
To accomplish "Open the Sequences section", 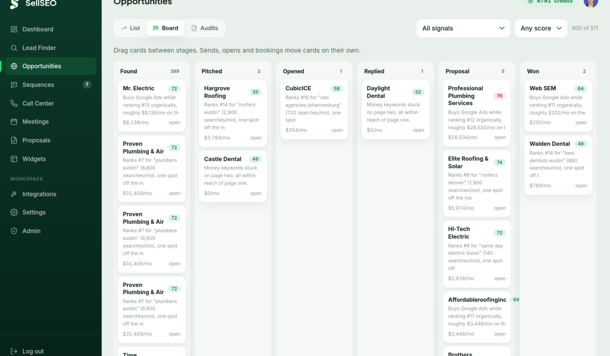I will pos(51,85).
